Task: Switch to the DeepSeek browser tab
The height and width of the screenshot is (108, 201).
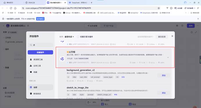Action: 78,3
